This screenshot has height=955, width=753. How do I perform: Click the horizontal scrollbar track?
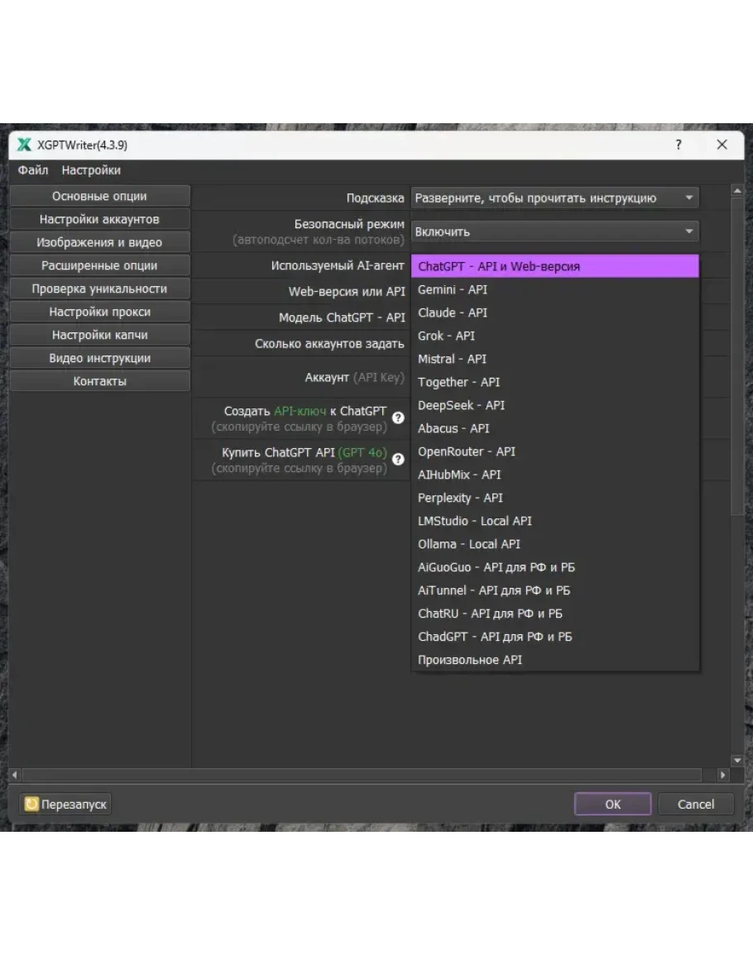click(362, 775)
